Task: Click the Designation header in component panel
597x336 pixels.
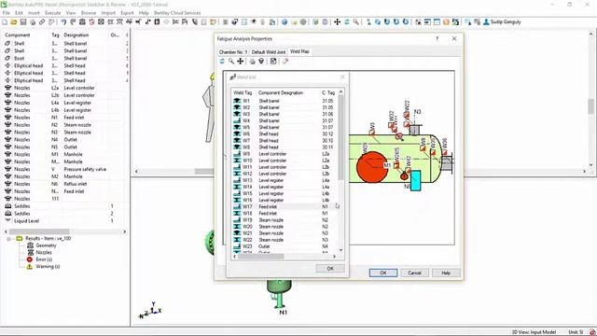Action: 76,35
